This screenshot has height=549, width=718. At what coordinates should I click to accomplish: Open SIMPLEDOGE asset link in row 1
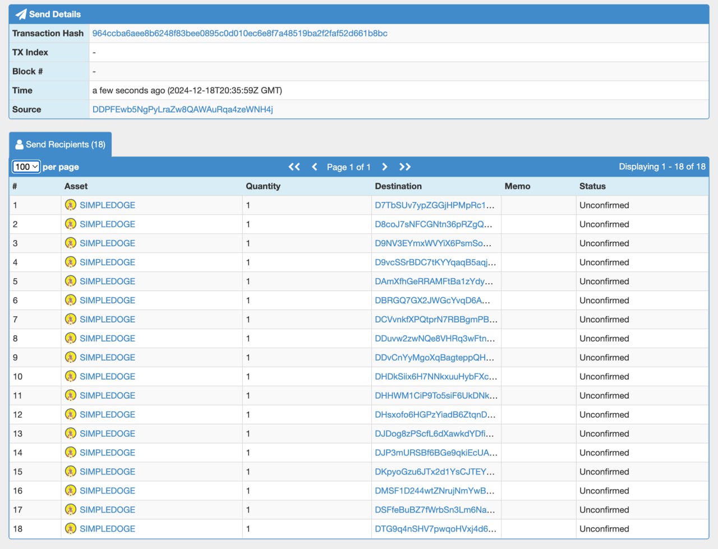(107, 205)
